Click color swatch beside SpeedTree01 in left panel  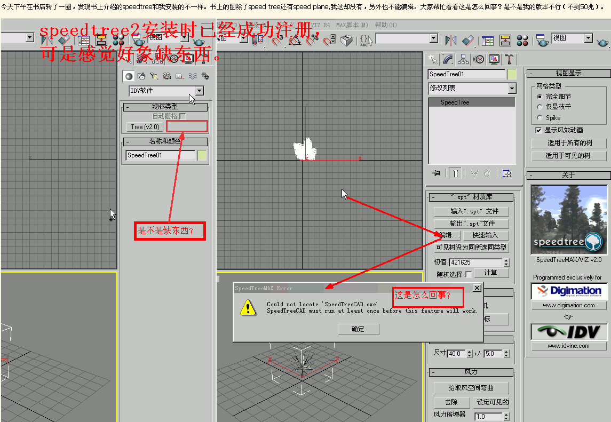202,155
